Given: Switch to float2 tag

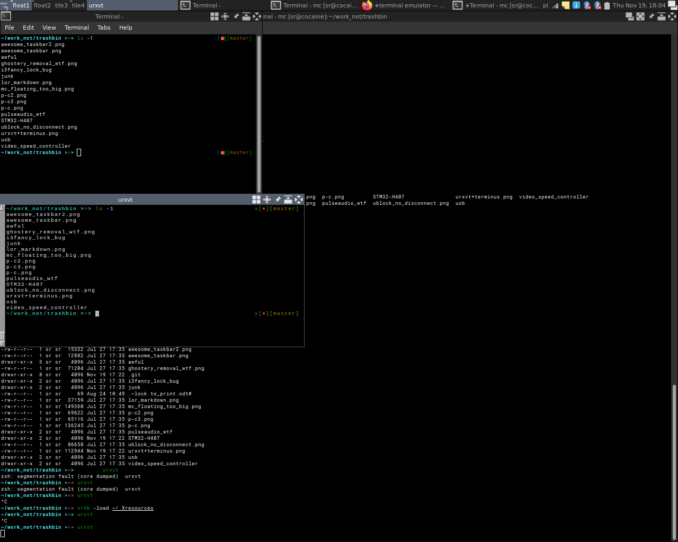Looking at the screenshot, I should click(x=42, y=5).
